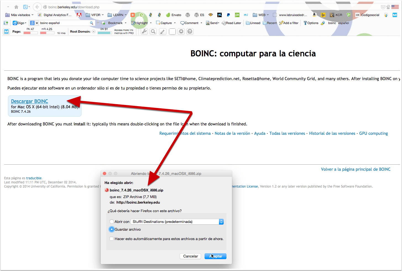Open the LEARN bookmarks folder

tap(117, 15)
